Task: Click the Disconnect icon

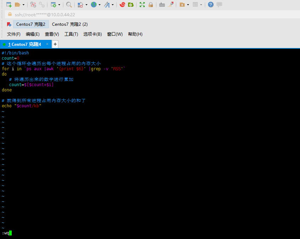Action: click(x=33, y=5)
